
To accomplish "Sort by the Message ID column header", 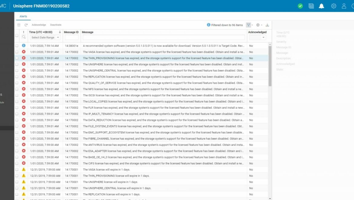I will [71, 32].
